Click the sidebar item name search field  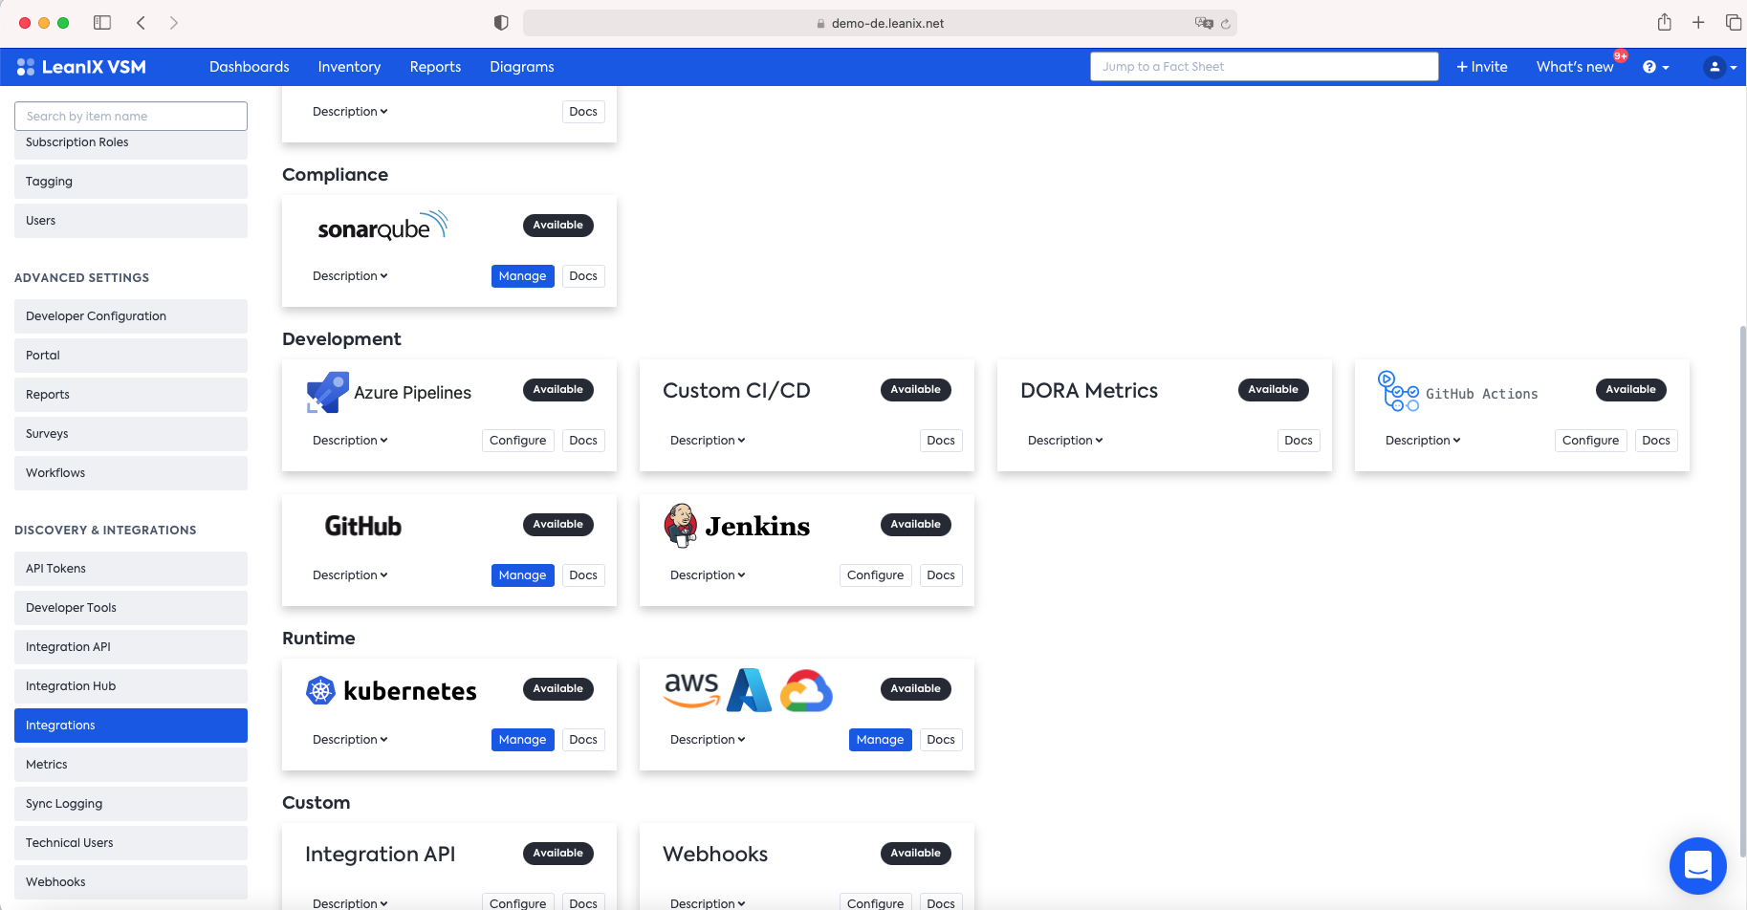pos(131,117)
